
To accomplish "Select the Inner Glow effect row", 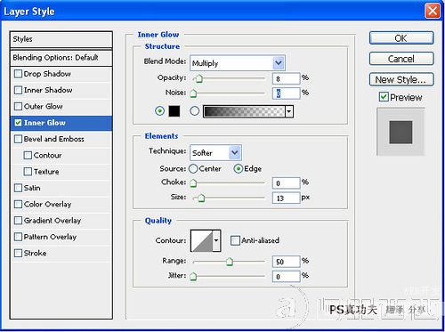I will tap(61, 123).
